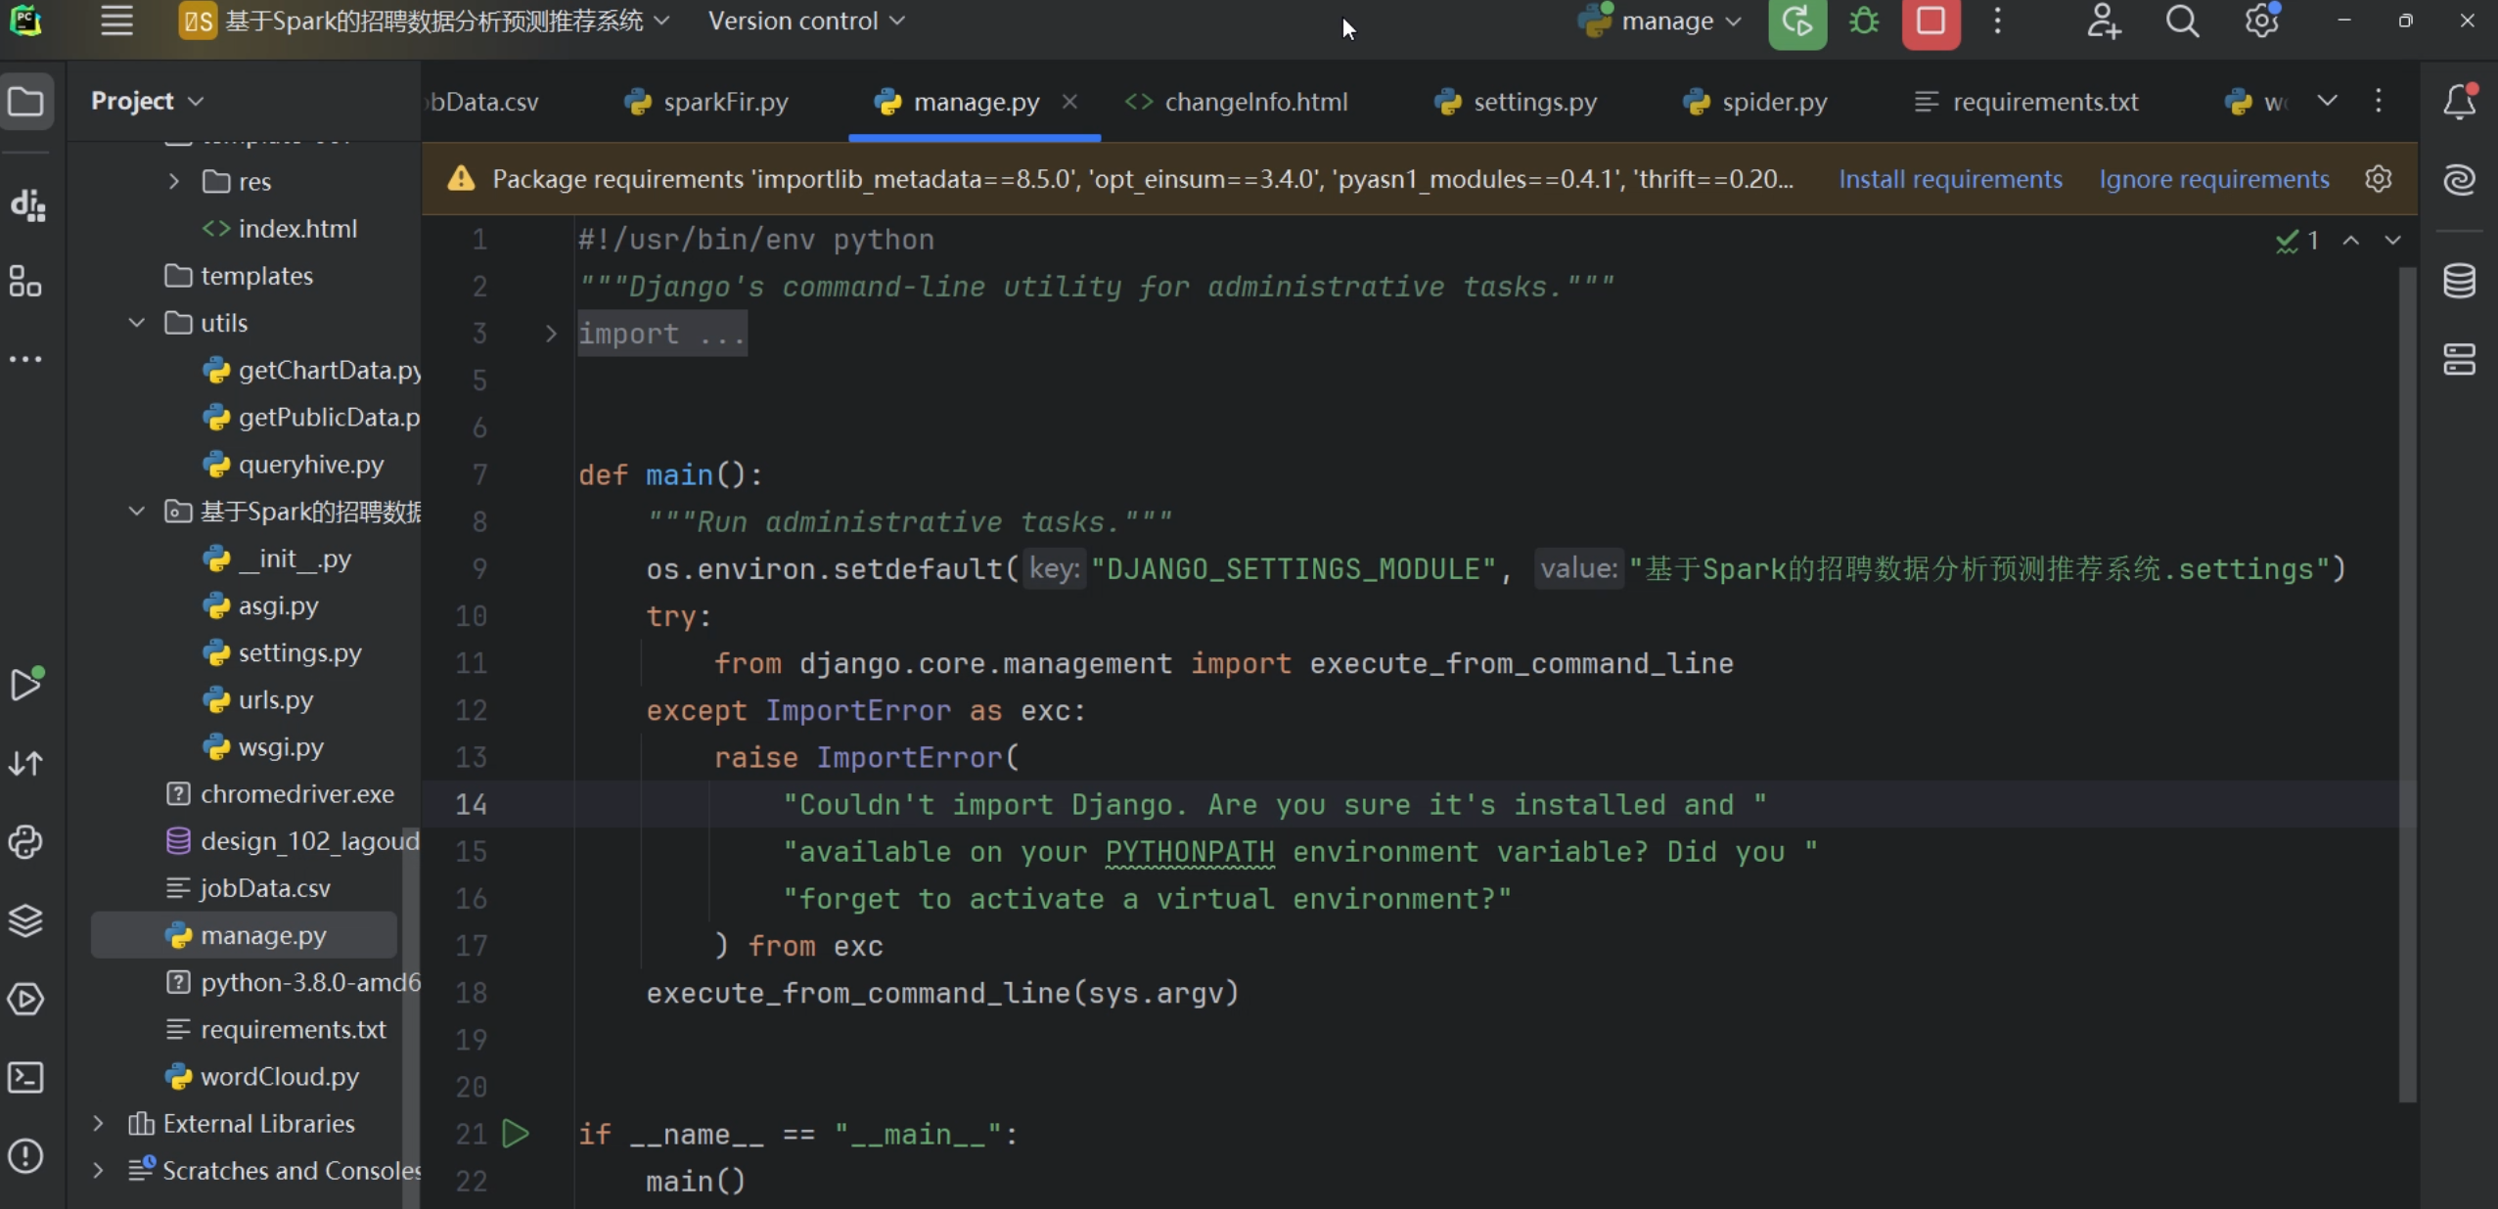Click the More tool windows ellipsis
Viewport: 2498px width, 1209px height.
click(26, 359)
